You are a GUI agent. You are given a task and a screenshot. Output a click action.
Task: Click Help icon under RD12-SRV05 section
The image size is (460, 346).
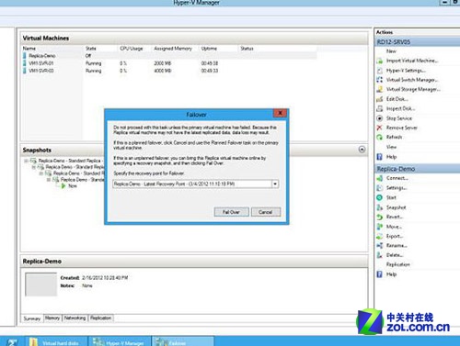pos(380,157)
